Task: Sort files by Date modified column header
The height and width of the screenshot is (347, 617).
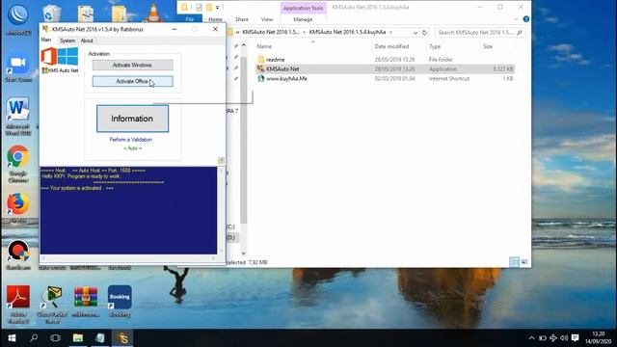Action: coord(391,46)
